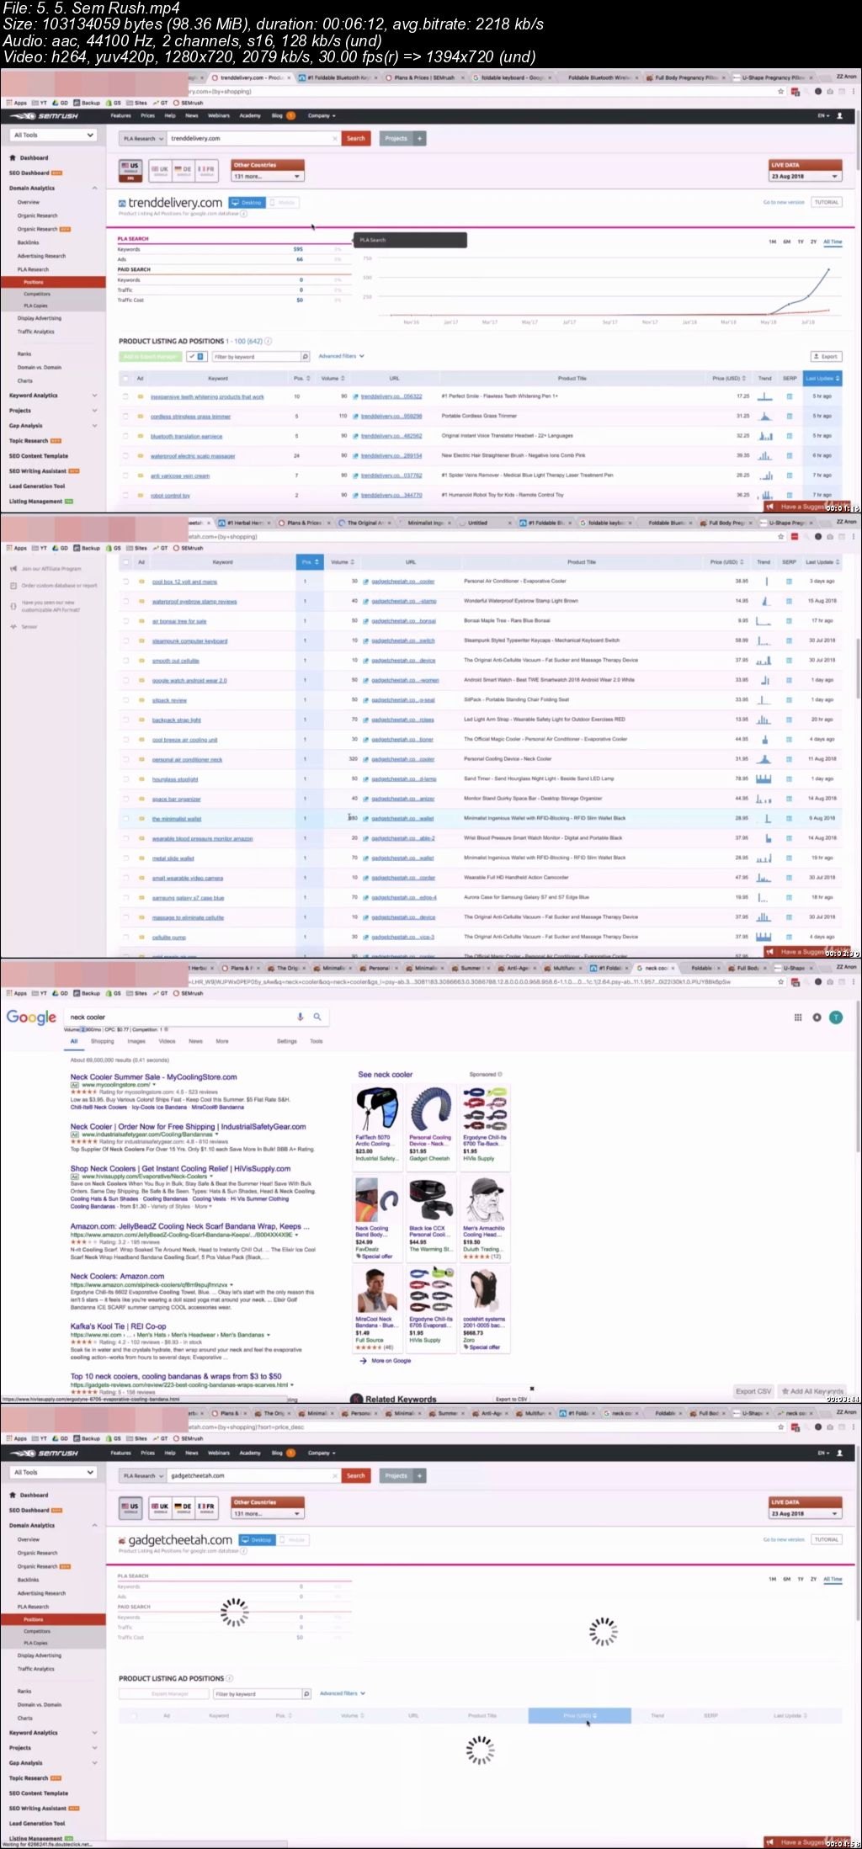Tick checkbox for 'metal slide wallet' row

coord(126,858)
